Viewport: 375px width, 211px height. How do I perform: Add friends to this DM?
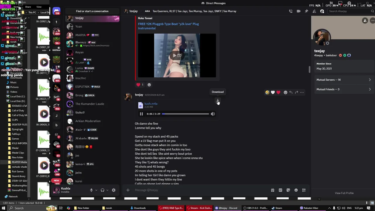[314, 11]
